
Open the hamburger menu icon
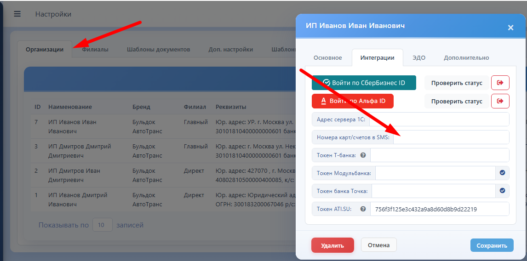point(17,14)
